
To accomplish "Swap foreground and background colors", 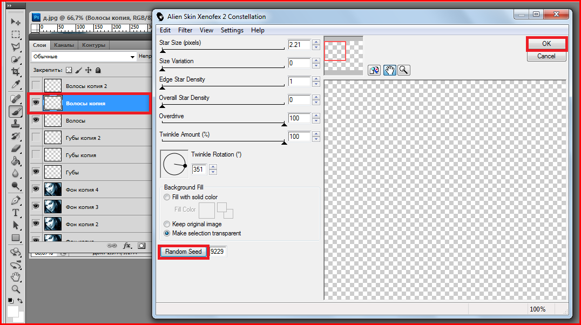I will click(x=20, y=301).
